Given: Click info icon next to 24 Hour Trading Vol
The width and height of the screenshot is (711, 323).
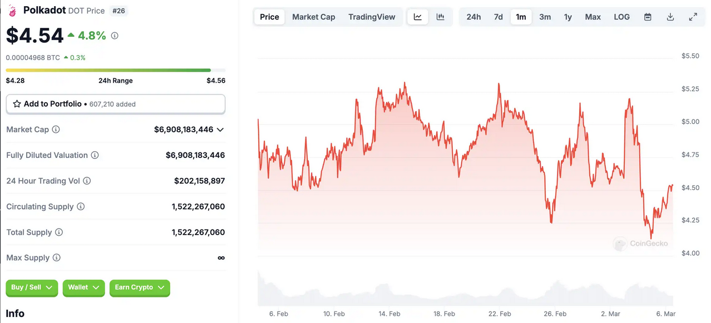Looking at the screenshot, I should (x=87, y=181).
